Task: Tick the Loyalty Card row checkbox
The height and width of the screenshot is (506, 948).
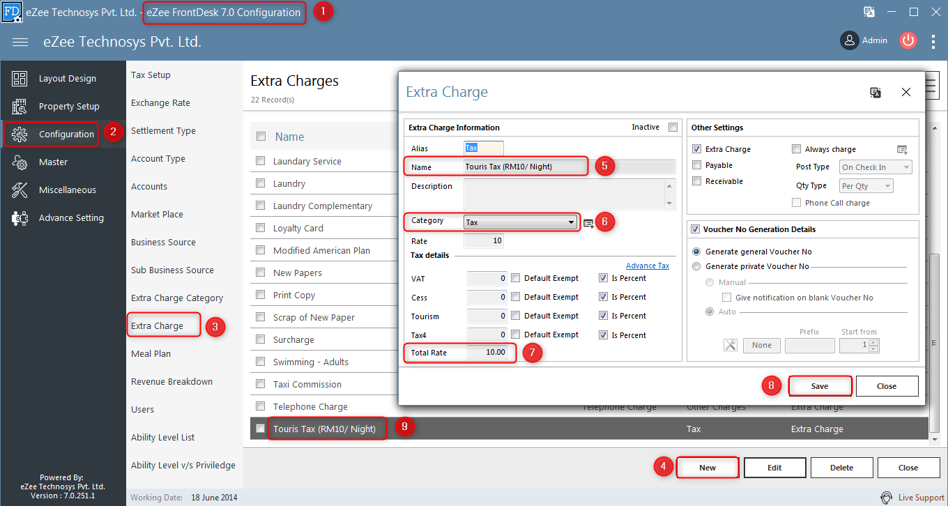Action: point(260,228)
